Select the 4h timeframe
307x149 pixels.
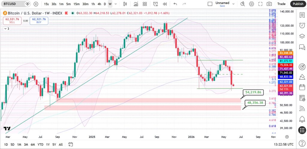pyautogui.click(x=99, y=4)
